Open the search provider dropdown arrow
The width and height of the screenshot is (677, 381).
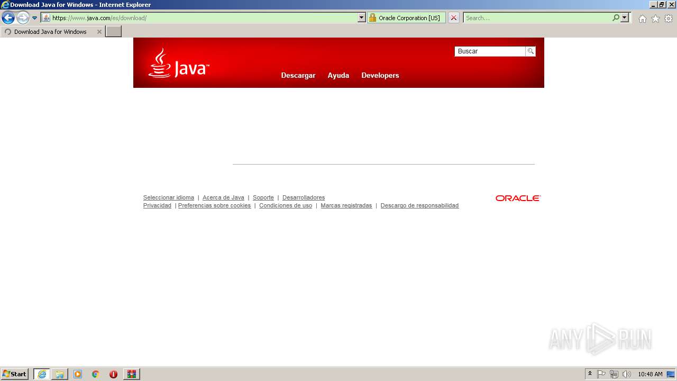625,18
